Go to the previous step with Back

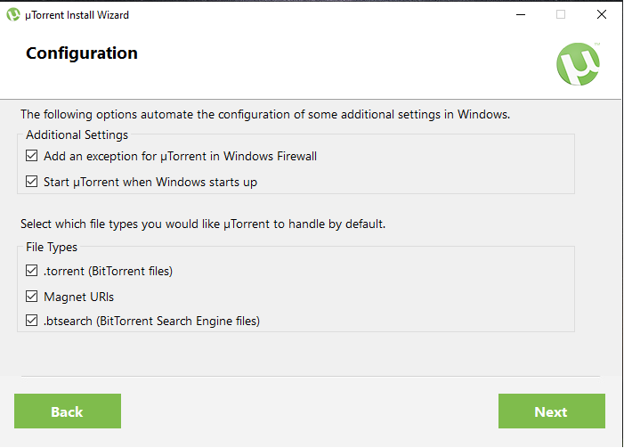click(x=68, y=411)
